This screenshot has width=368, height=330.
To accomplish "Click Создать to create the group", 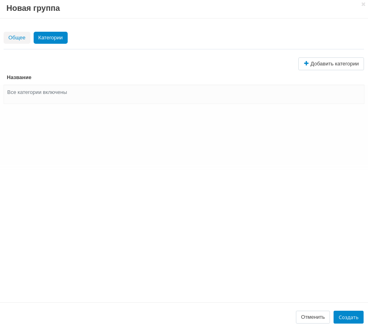I will pyautogui.click(x=348, y=317).
